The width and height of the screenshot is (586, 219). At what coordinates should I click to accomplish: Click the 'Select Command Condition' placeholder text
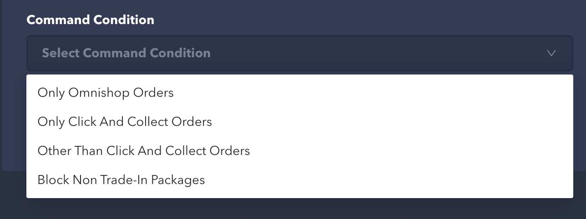tap(126, 53)
